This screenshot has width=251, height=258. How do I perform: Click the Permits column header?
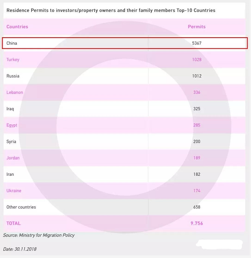click(197, 27)
